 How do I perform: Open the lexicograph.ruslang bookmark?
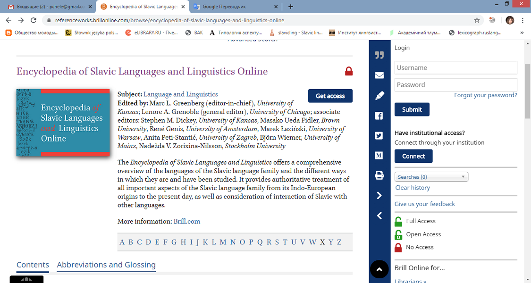pyautogui.click(x=475, y=33)
